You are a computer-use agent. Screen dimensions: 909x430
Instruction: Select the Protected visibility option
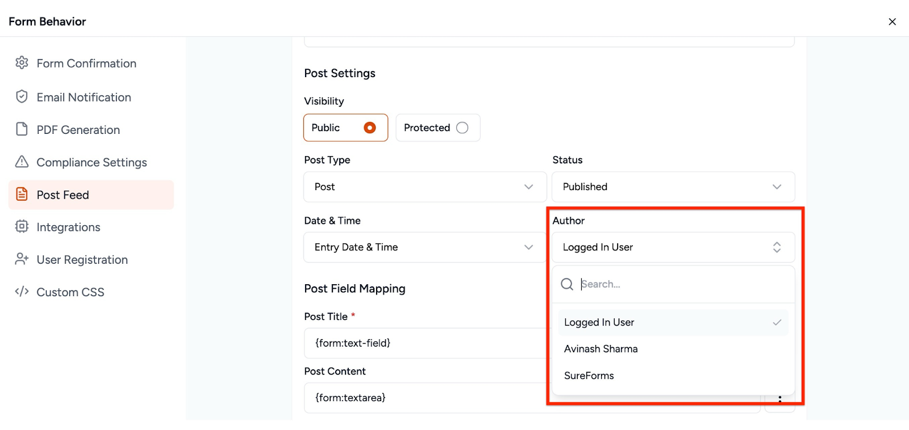[462, 128]
